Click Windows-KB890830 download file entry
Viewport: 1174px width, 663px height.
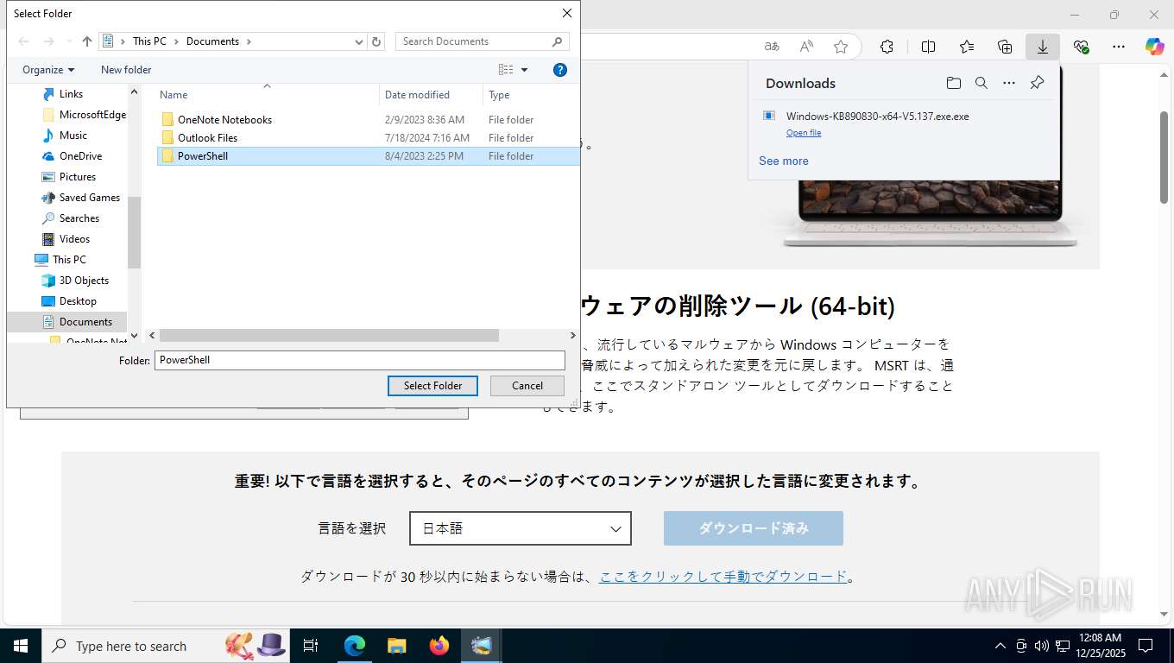click(x=877, y=117)
